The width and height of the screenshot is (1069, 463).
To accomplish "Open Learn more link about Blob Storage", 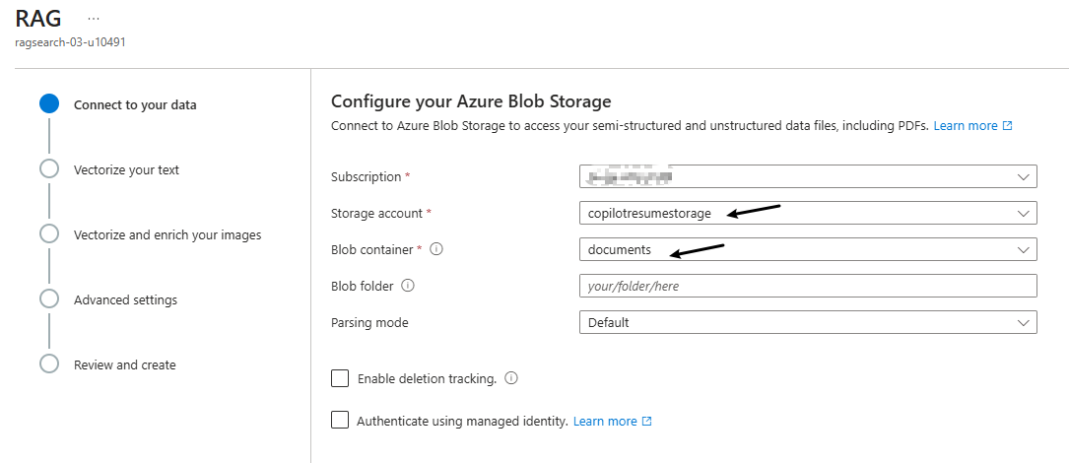I will pyautogui.click(x=971, y=126).
